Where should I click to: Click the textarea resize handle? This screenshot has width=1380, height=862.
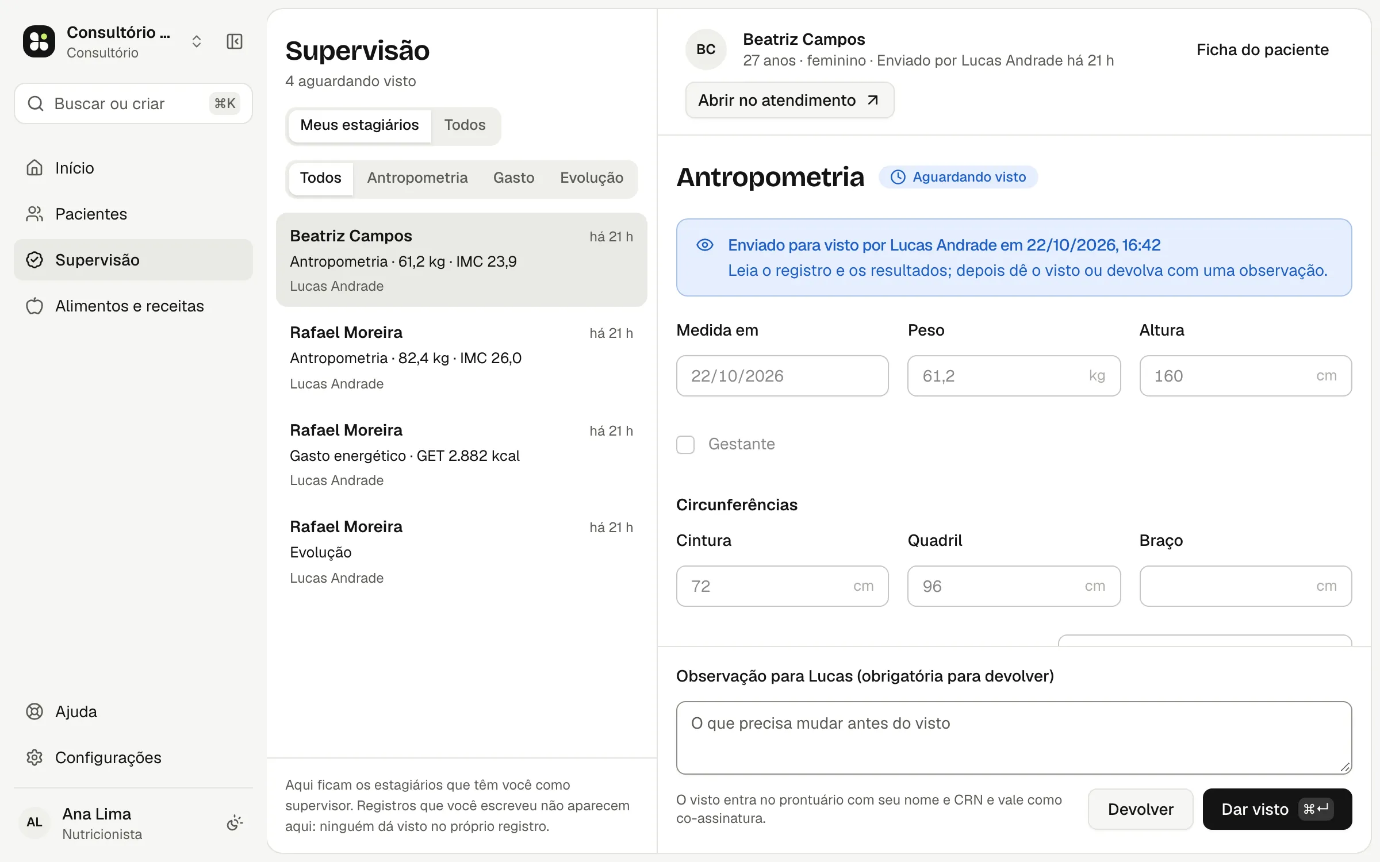pyautogui.click(x=1345, y=767)
